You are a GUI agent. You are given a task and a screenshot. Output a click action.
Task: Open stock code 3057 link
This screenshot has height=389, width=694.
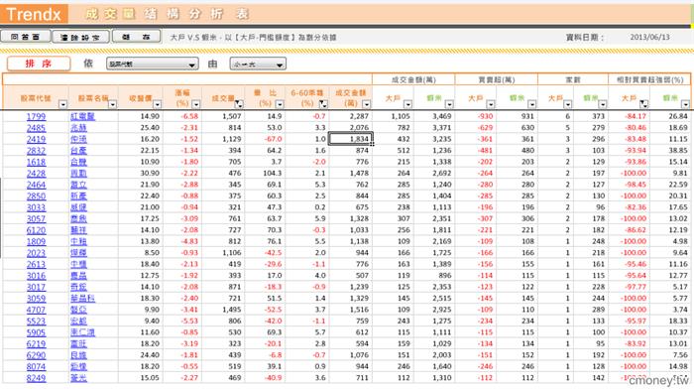tap(36, 219)
